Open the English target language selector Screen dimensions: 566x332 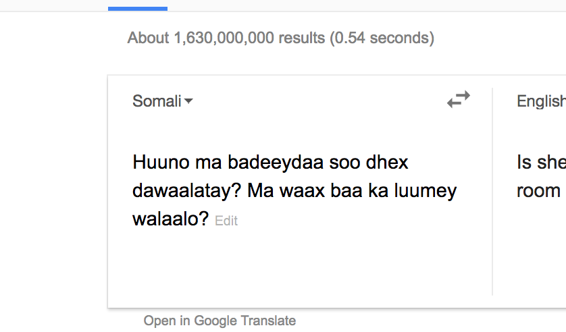(x=541, y=101)
